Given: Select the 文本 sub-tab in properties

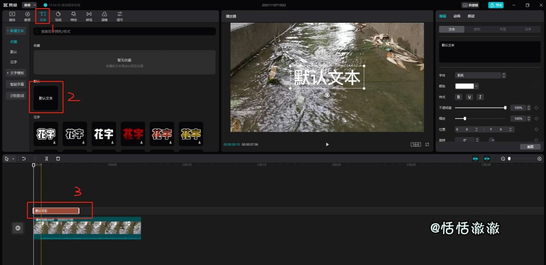Looking at the screenshot, I should 451,29.
